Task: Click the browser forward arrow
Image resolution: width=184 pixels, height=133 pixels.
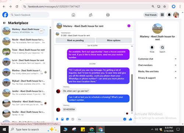Action: tap(10, 7)
